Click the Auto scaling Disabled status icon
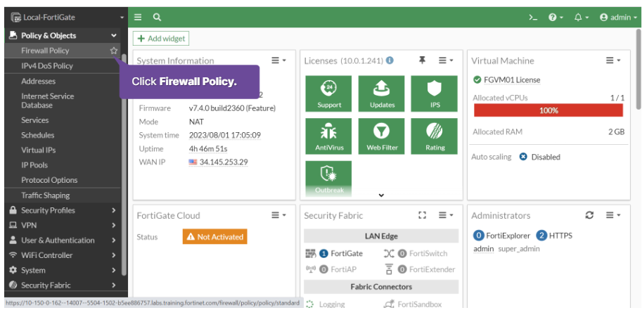 click(523, 157)
